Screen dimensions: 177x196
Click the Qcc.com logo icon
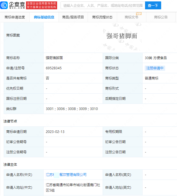(4, 5)
